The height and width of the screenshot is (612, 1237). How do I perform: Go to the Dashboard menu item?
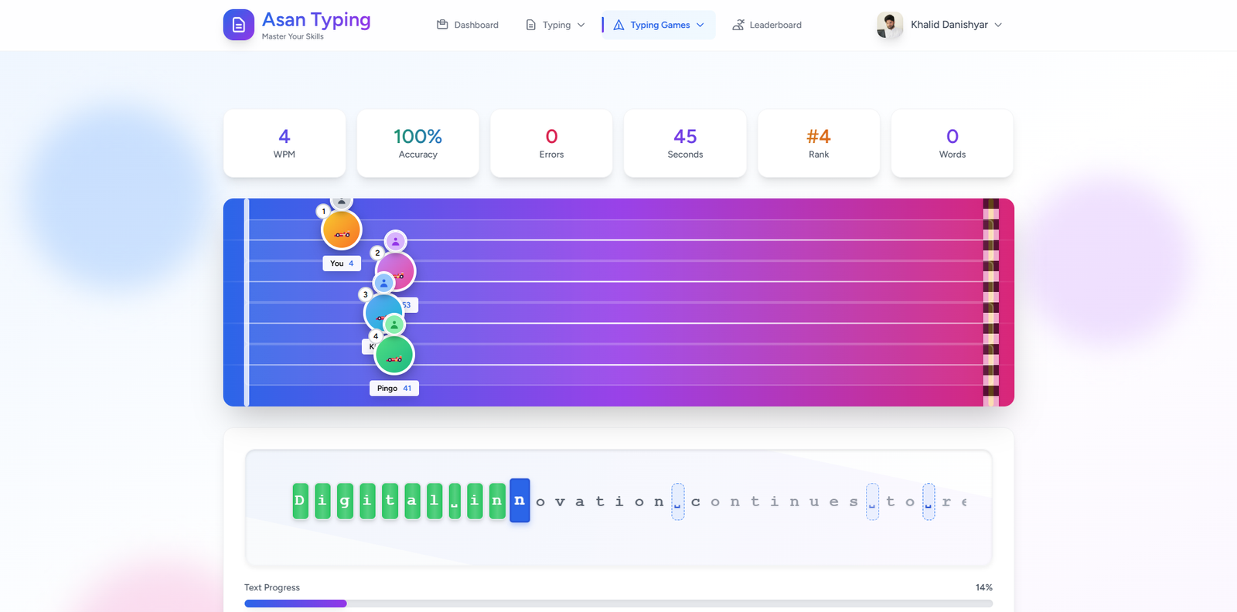pos(475,25)
